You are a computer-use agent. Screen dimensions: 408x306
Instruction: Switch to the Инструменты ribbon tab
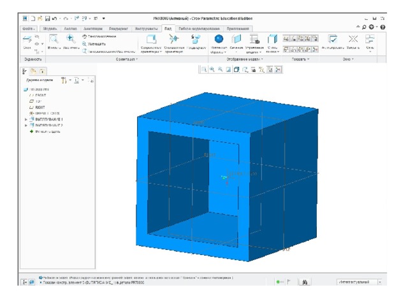(146, 29)
